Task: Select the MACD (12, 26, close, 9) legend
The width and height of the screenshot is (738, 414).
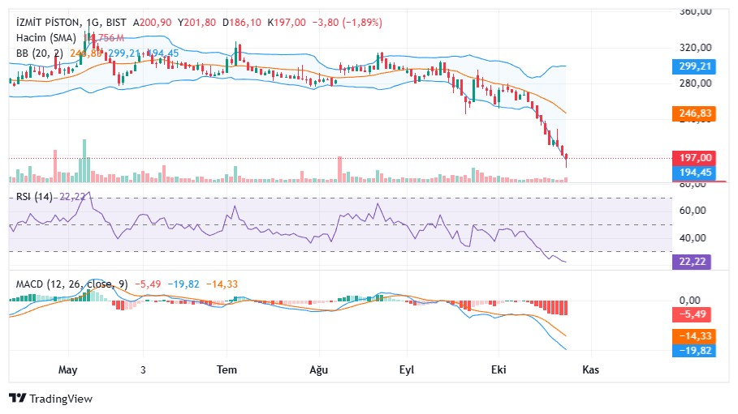Action: (72, 284)
